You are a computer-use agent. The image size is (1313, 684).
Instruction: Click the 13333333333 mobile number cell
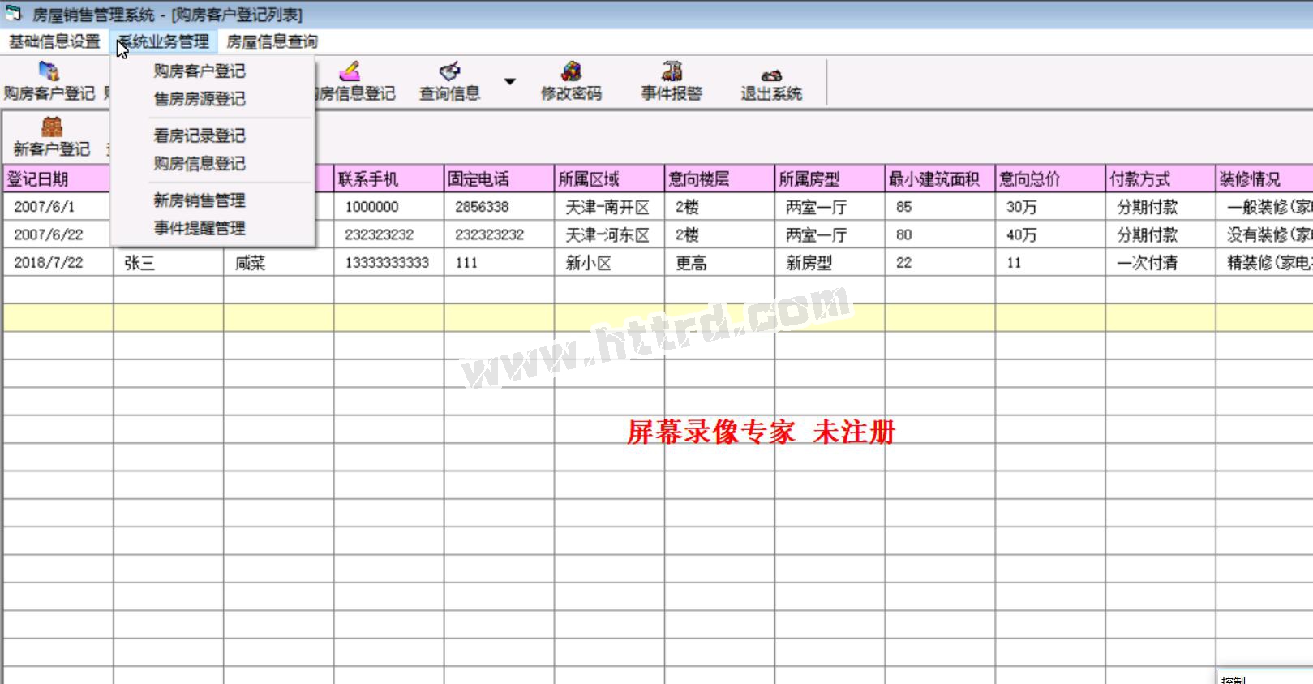388,262
